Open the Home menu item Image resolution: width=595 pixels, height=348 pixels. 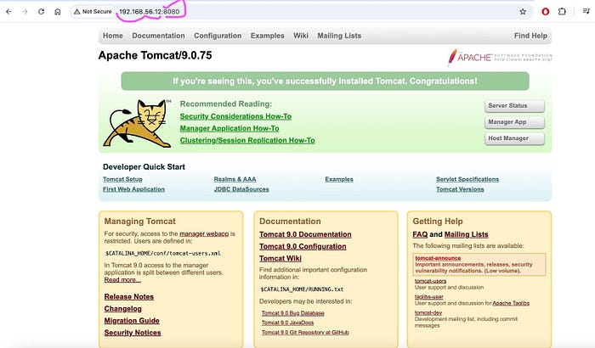click(x=113, y=36)
